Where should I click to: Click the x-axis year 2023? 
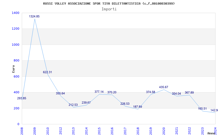point(202,131)
